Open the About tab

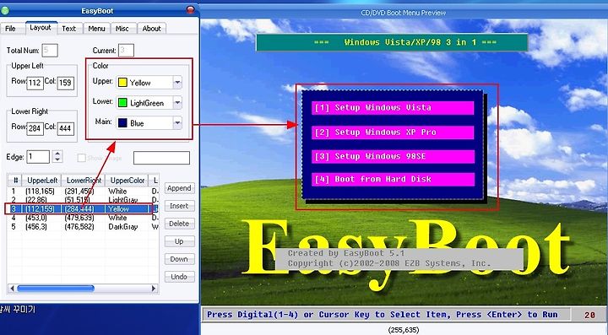[152, 29]
